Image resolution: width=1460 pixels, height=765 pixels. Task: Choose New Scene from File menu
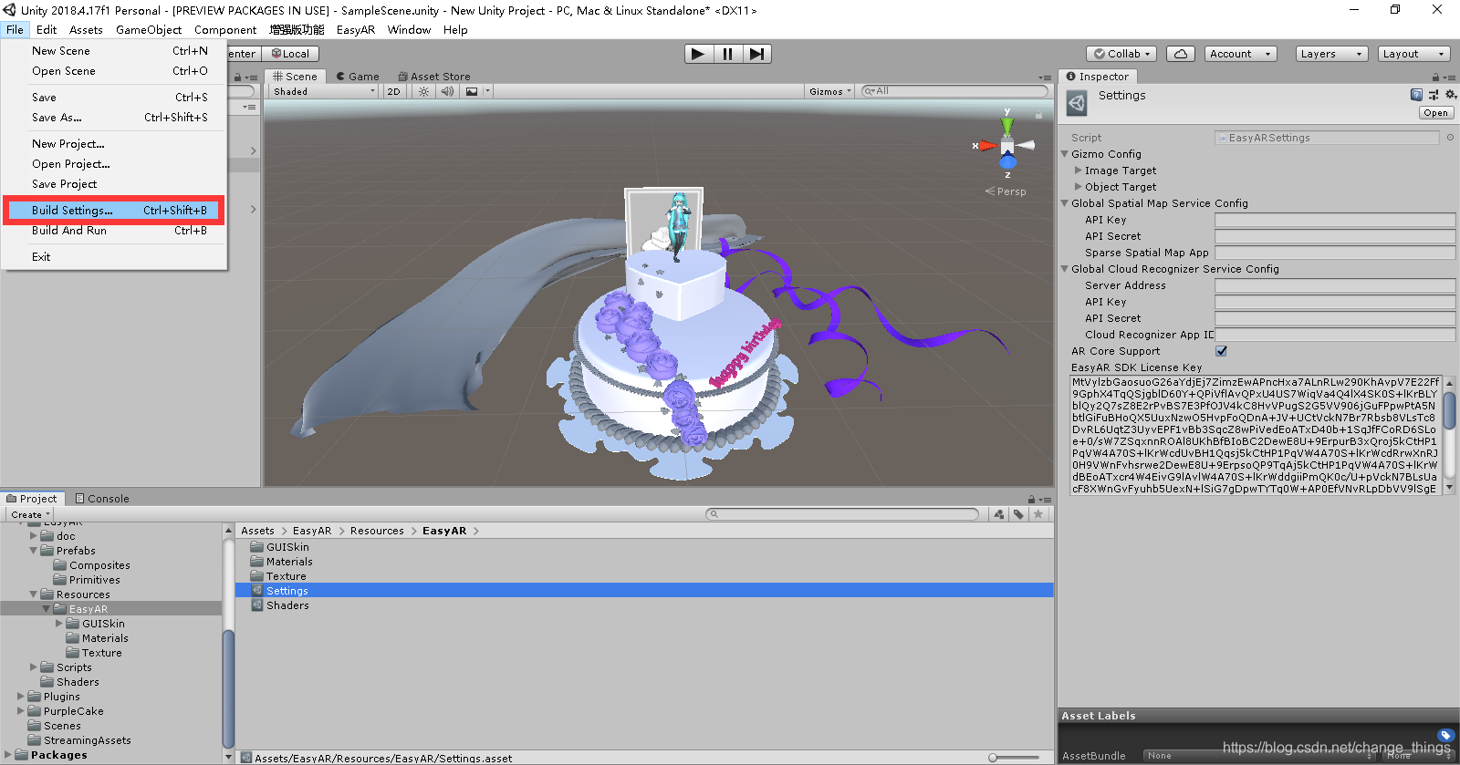pyautogui.click(x=115, y=51)
